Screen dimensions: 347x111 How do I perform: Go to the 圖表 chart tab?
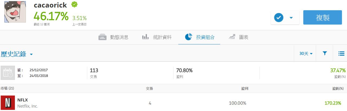[243, 37]
